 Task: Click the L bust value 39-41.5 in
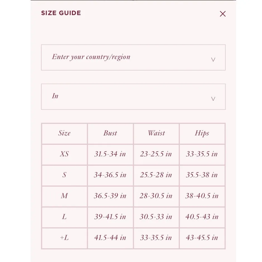click(110, 217)
